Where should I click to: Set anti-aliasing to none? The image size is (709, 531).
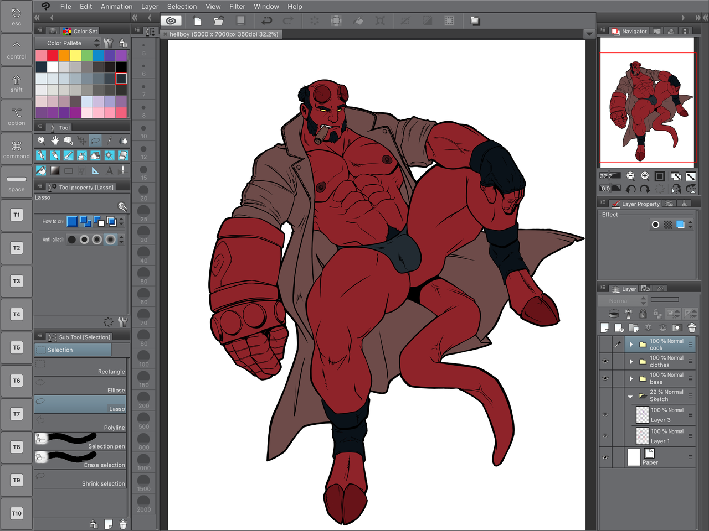(x=71, y=240)
